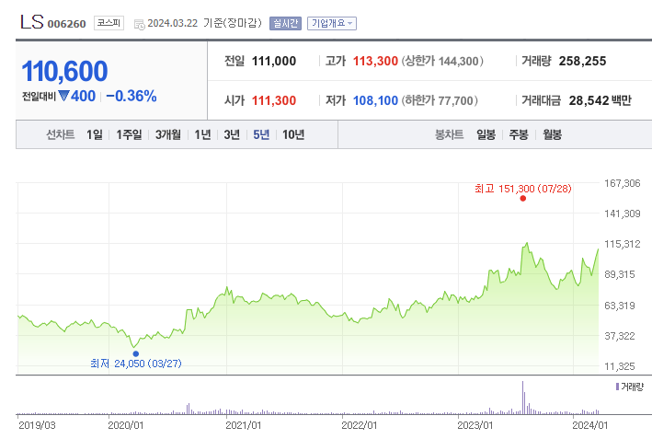Click the 고가 113,300 value

(x=375, y=61)
